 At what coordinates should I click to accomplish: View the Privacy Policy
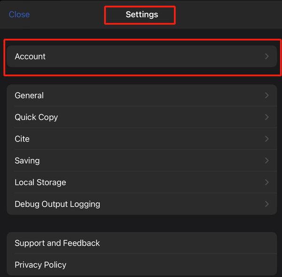[142, 265]
